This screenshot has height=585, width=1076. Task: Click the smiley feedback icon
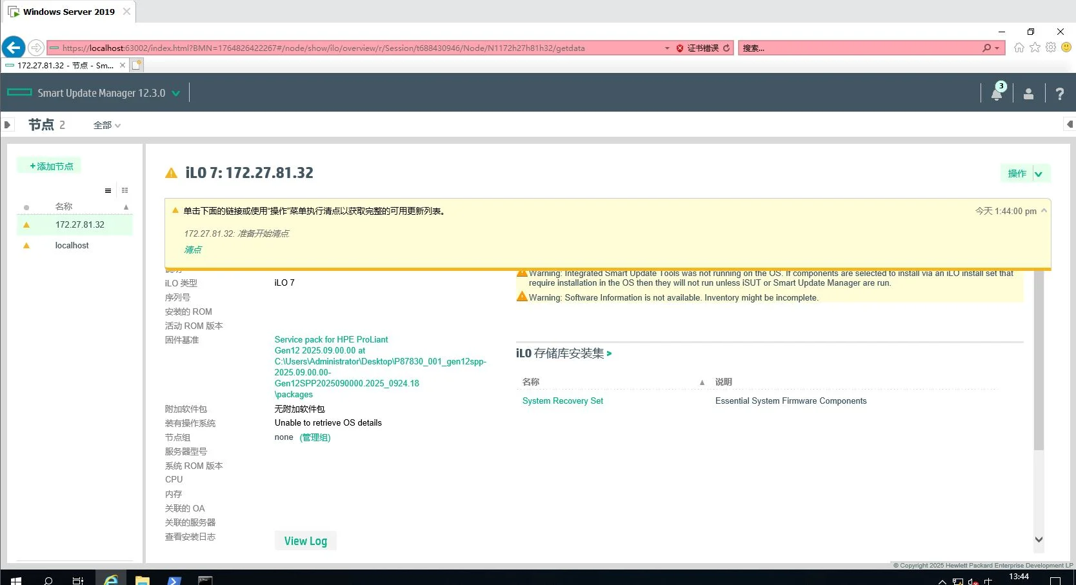click(1066, 47)
